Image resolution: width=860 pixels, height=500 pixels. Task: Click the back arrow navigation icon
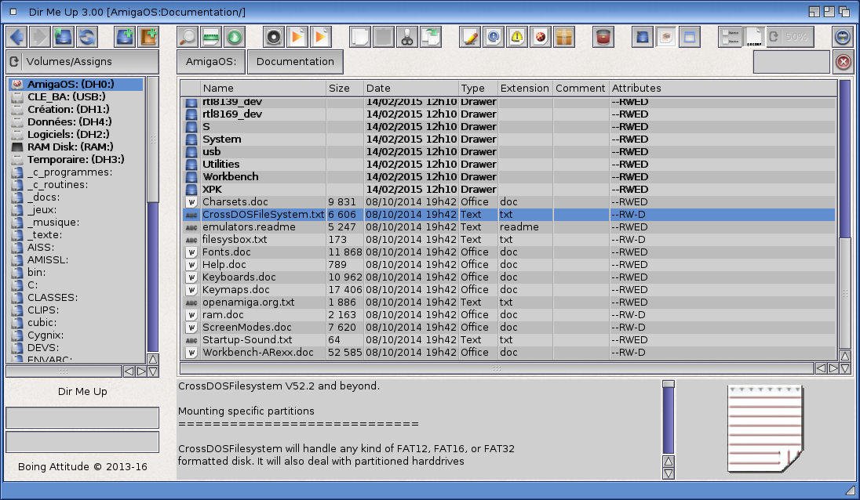coord(17,37)
